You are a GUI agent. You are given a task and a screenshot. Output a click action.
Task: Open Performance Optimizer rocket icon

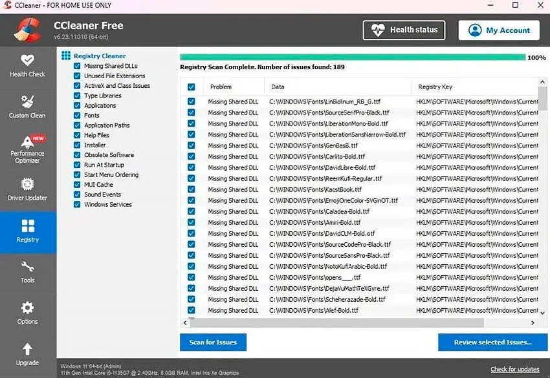coord(27,142)
